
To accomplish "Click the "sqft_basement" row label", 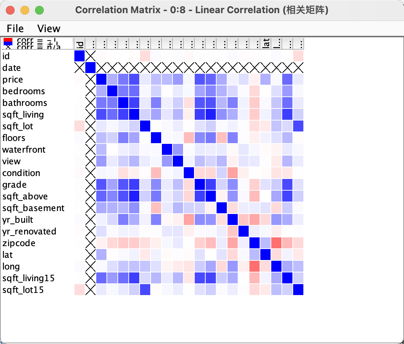I will (x=34, y=208).
